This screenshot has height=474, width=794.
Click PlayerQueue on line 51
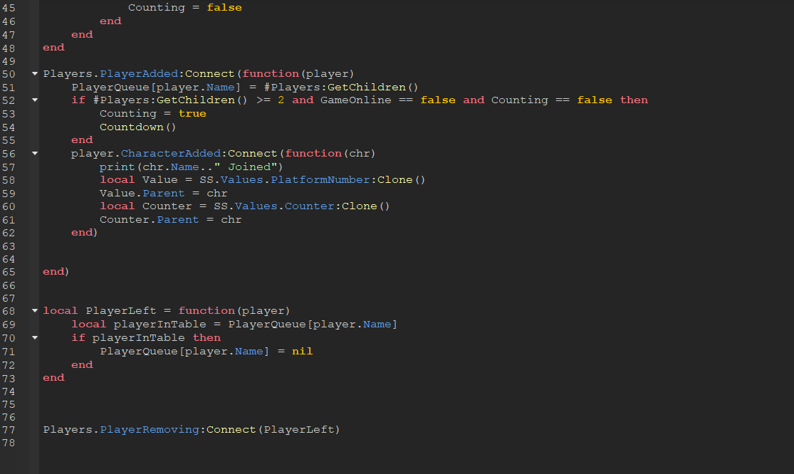point(105,86)
